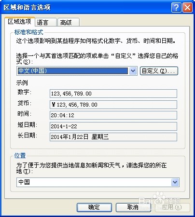Viewport: 195px width, 217px height.
Task: Click the 区域和语言选项 title bar
Action: (x=85, y=7)
